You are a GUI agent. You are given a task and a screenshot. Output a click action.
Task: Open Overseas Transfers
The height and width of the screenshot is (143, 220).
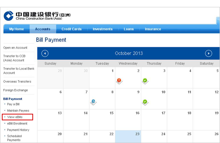pos(17,82)
